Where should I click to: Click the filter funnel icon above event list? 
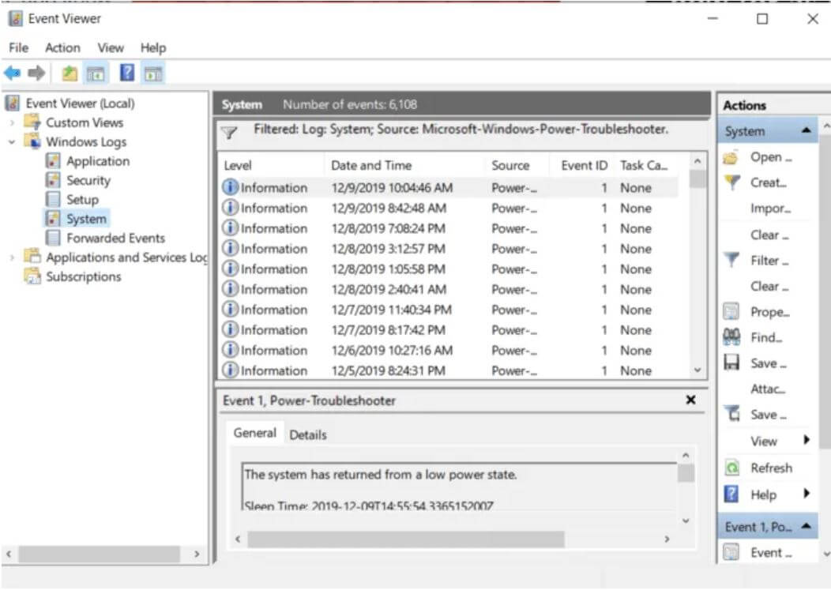(x=229, y=133)
